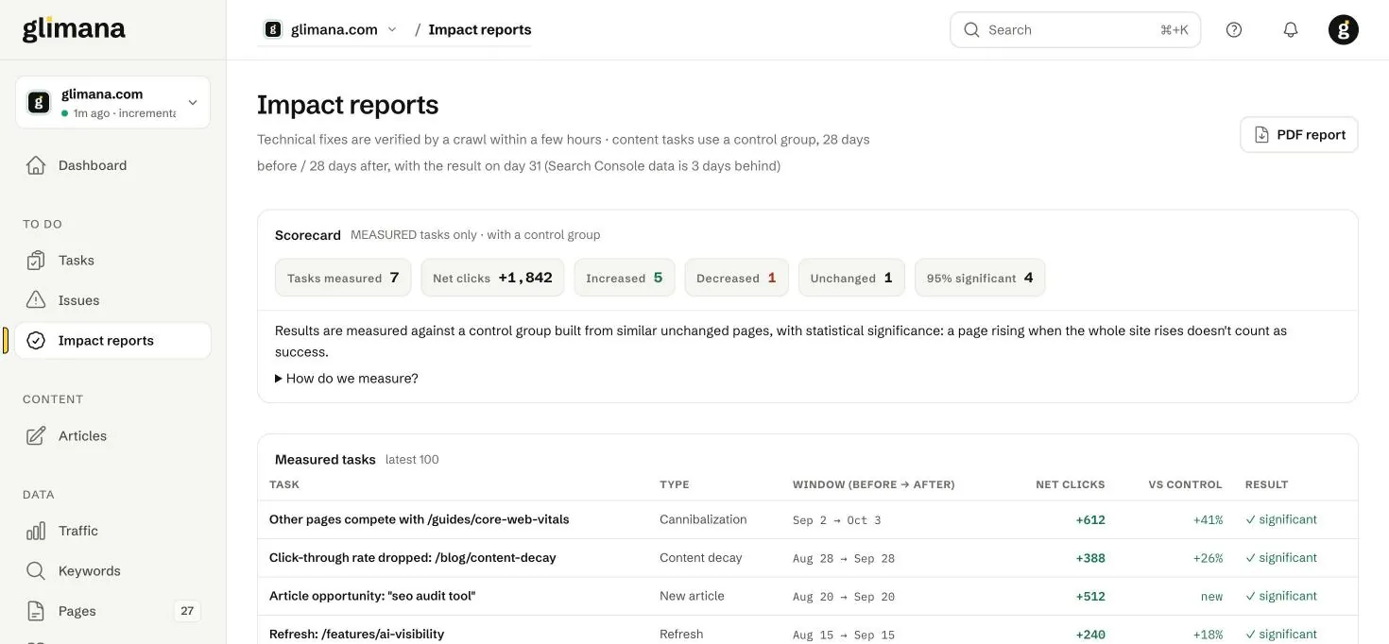Open Issues in the sidebar

(112, 300)
